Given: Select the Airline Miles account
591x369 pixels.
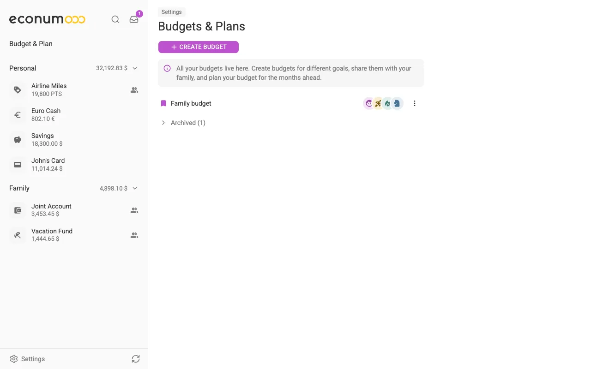Looking at the screenshot, I should [x=74, y=90].
